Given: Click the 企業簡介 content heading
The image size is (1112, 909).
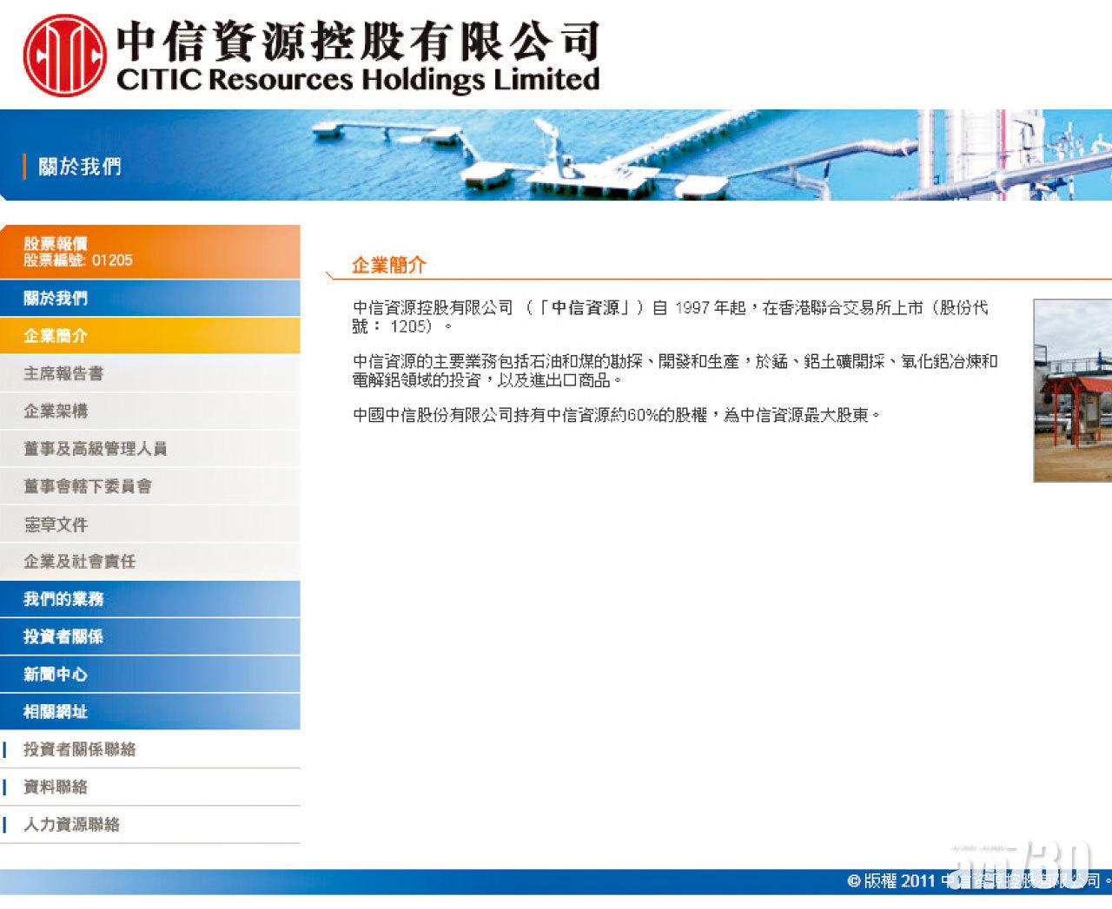Looking at the screenshot, I should coord(389,266).
